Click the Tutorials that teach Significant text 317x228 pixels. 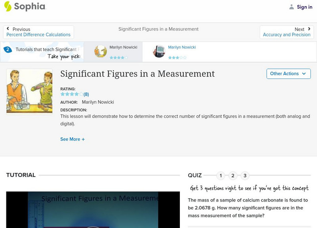pyautogui.click(x=48, y=49)
